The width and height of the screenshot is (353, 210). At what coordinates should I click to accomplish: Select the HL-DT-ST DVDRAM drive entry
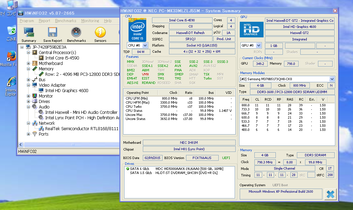point(186,173)
